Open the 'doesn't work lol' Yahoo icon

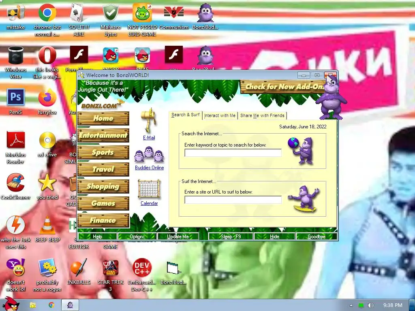pyautogui.click(x=16, y=267)
